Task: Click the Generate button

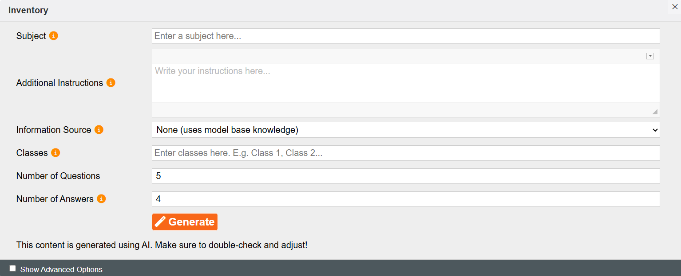Action: pos(185,222)
